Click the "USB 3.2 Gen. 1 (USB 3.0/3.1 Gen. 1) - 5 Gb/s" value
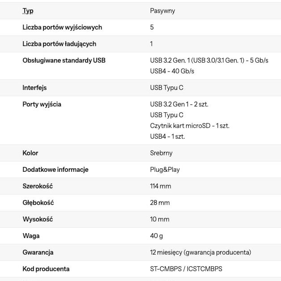Image resolution: width=281 pixels, height=281 pixels. (209, 60)
